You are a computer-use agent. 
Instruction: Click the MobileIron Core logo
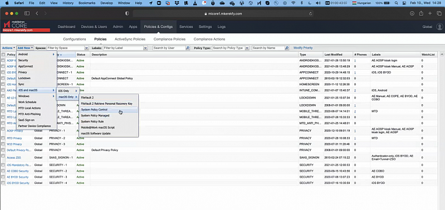[16, 25]
